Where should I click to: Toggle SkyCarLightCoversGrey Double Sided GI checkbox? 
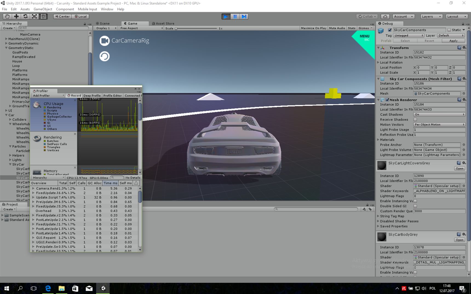coord(415,206)
